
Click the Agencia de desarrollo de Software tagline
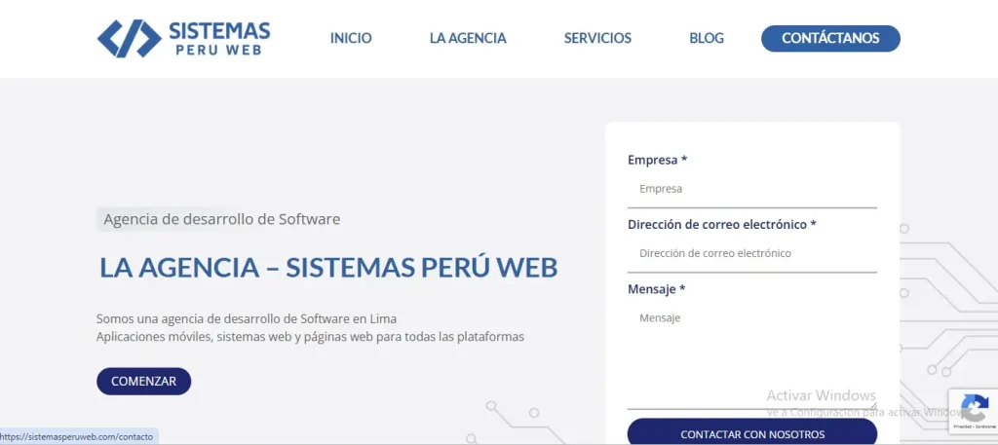pyautogui.click(x=221, y=219)
